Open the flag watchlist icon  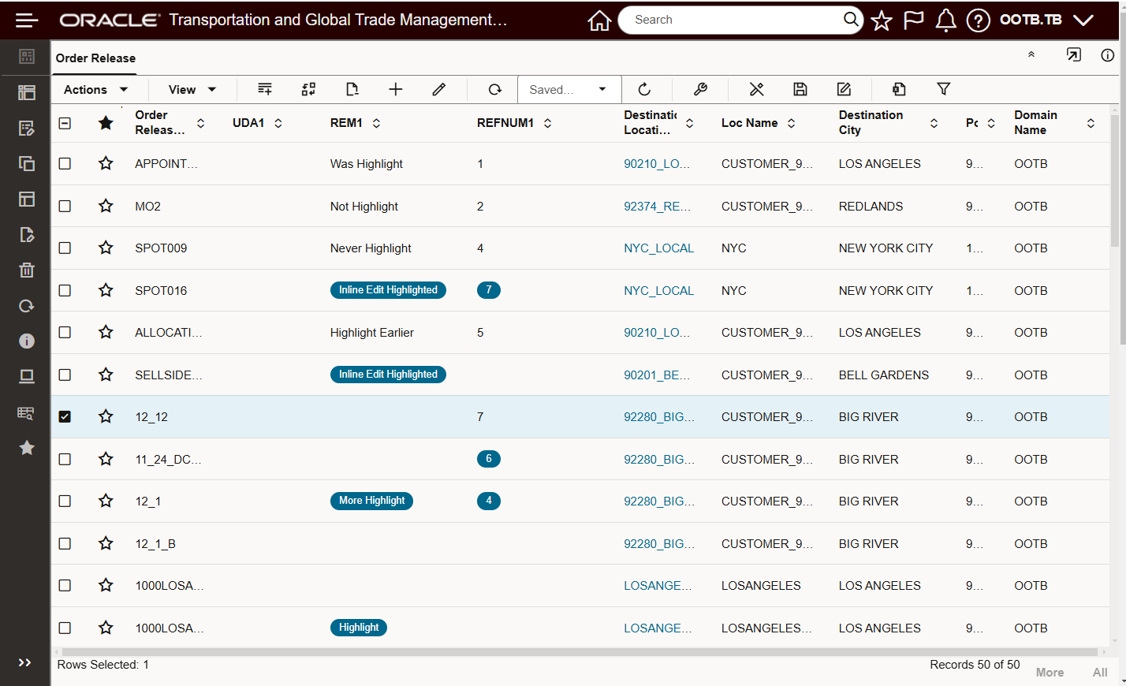[x=913, y=21]
